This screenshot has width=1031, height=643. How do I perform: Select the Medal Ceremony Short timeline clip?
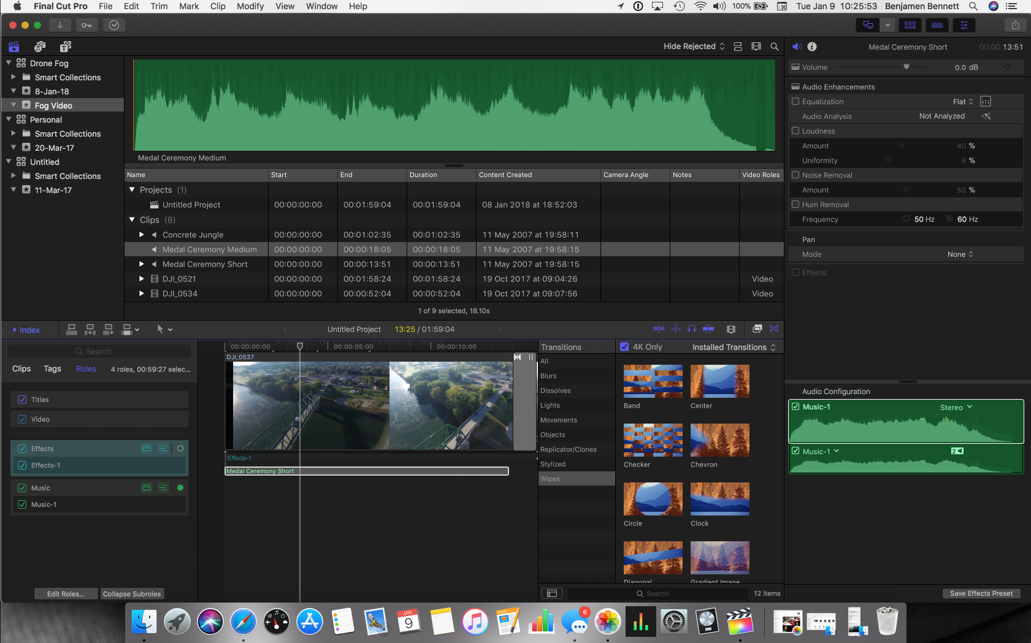[x=367, y=471]
